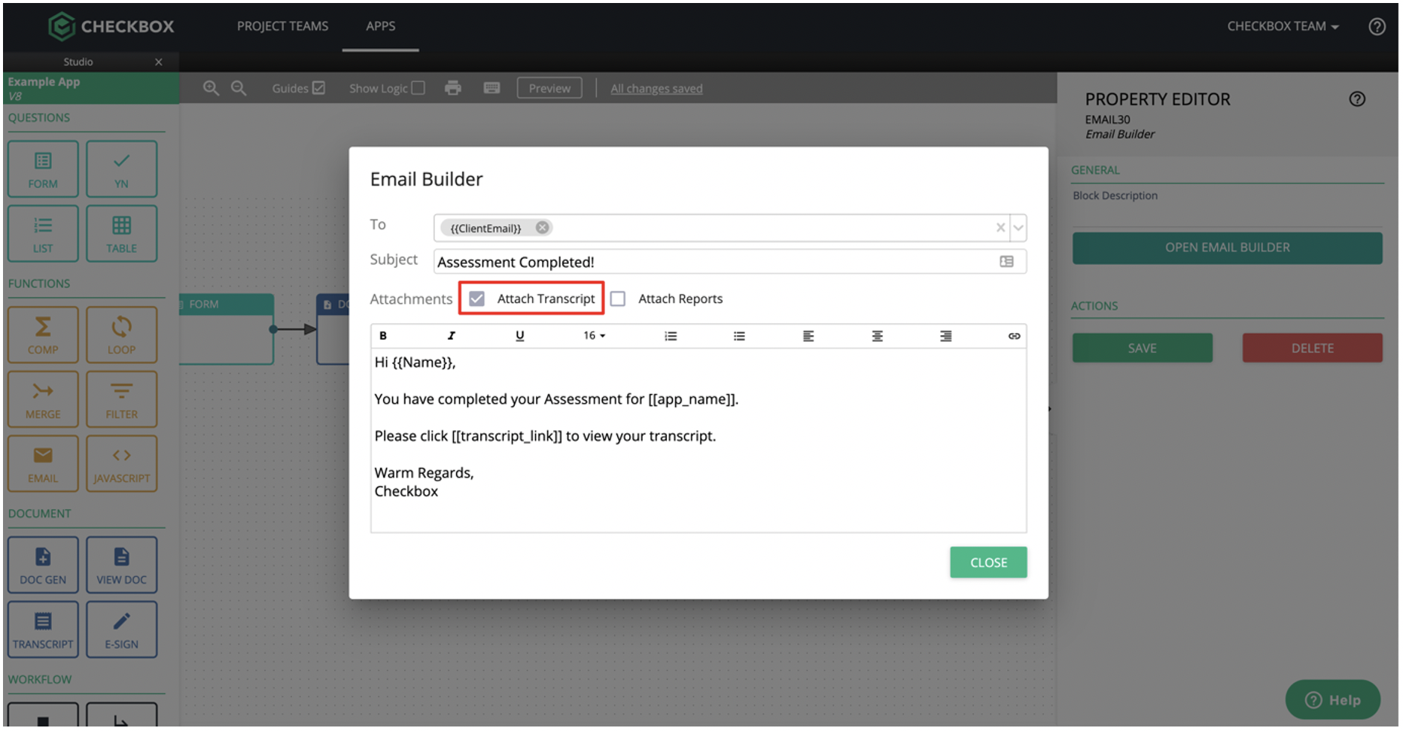This screenshot has width=1403, height=731.
Task: Choose the TABLE question block
Action: (x=121, y=234)
